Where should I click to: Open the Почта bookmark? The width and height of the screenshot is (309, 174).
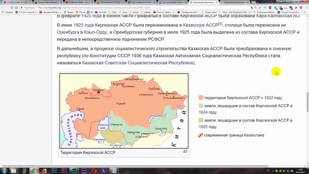point(81,12)
